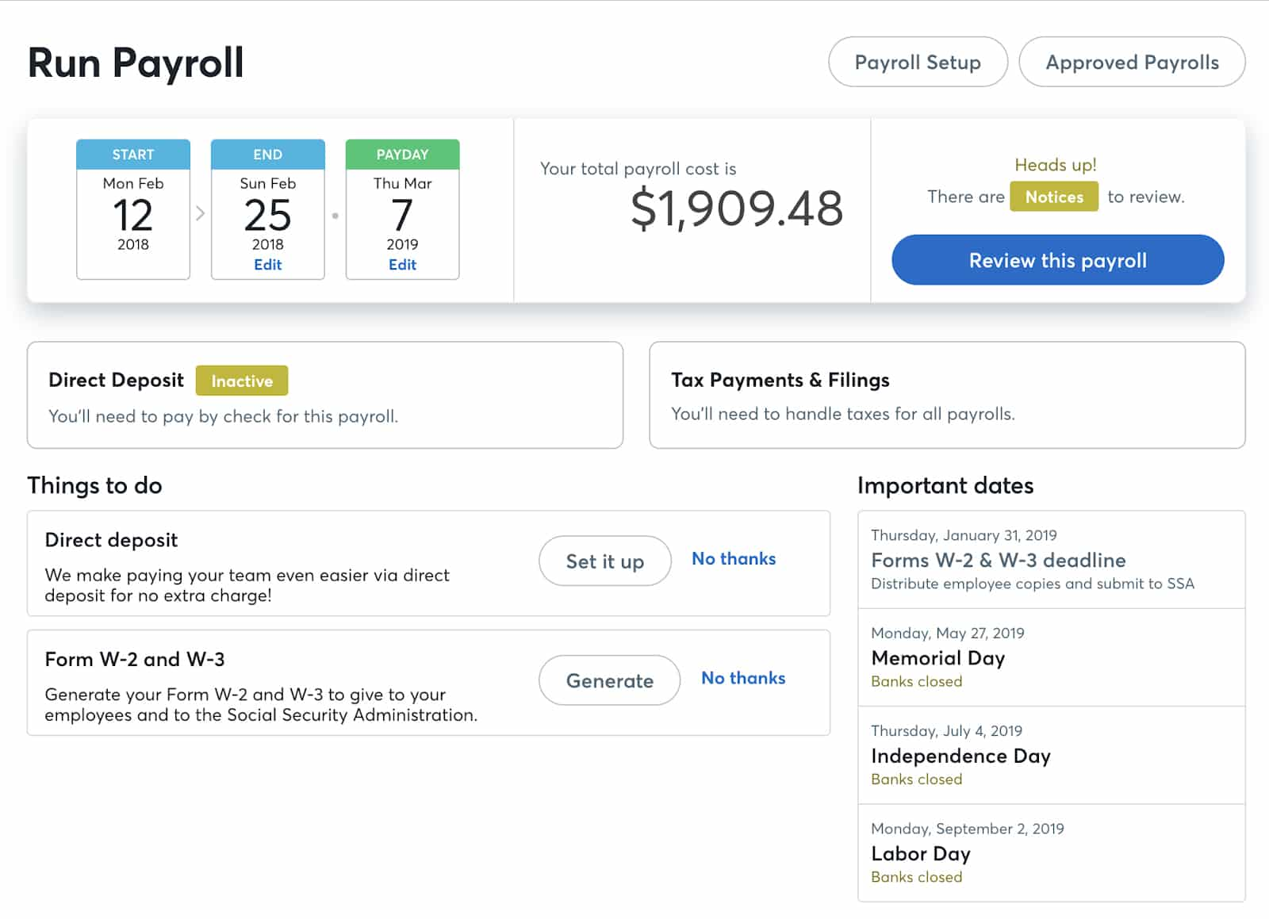
Task: Click the Inactive badge on Direct Deposit
Action: (x=242, y=381)
